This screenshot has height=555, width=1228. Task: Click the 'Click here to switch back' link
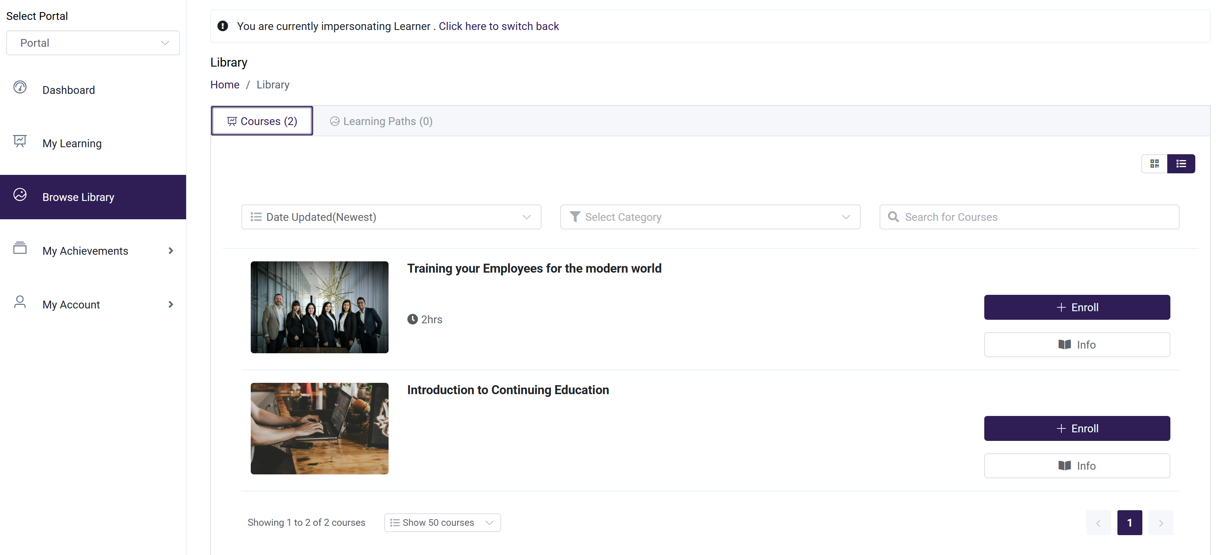[x=499, y=26]
